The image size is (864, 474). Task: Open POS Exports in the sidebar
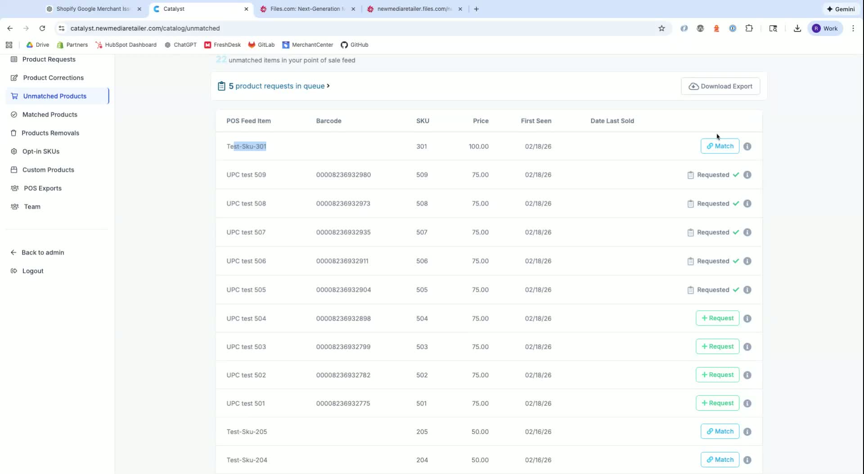[x=42, y=188]
